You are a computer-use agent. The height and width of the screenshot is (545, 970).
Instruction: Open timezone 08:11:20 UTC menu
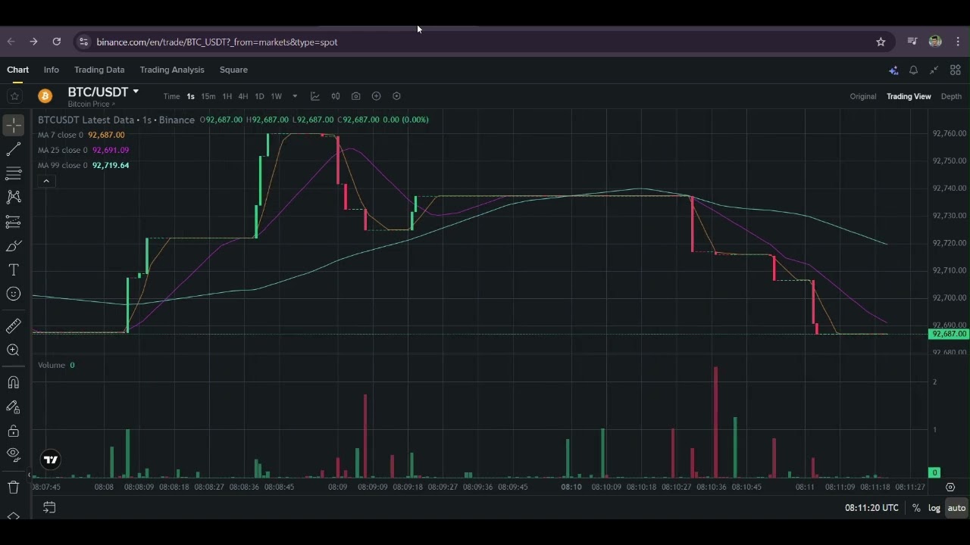pos(871,508)
